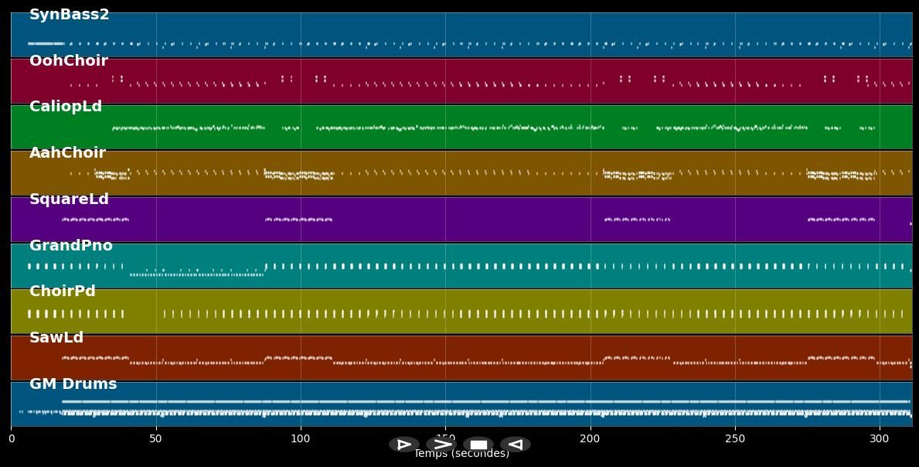The width and height of the screenshot is (919, 467).
Task: Click the "Temps (secondes)" axis label
Action: [x=461, y=455]
